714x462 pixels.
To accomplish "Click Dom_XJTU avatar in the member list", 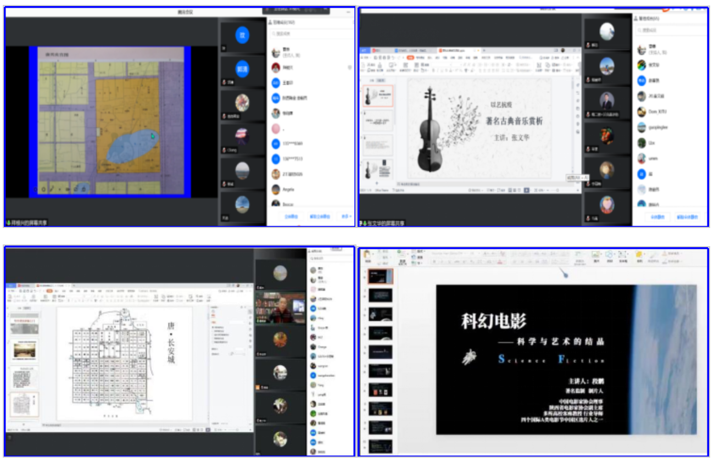I will (642, 112).
